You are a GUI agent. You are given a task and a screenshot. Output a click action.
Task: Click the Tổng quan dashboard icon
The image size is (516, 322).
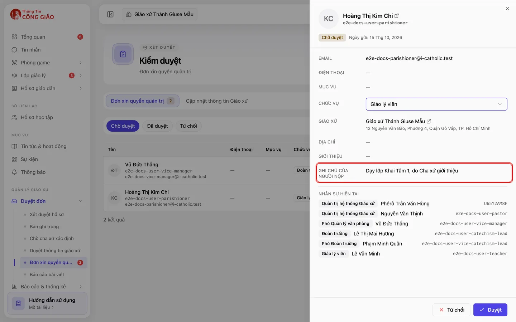click(14, 37)
